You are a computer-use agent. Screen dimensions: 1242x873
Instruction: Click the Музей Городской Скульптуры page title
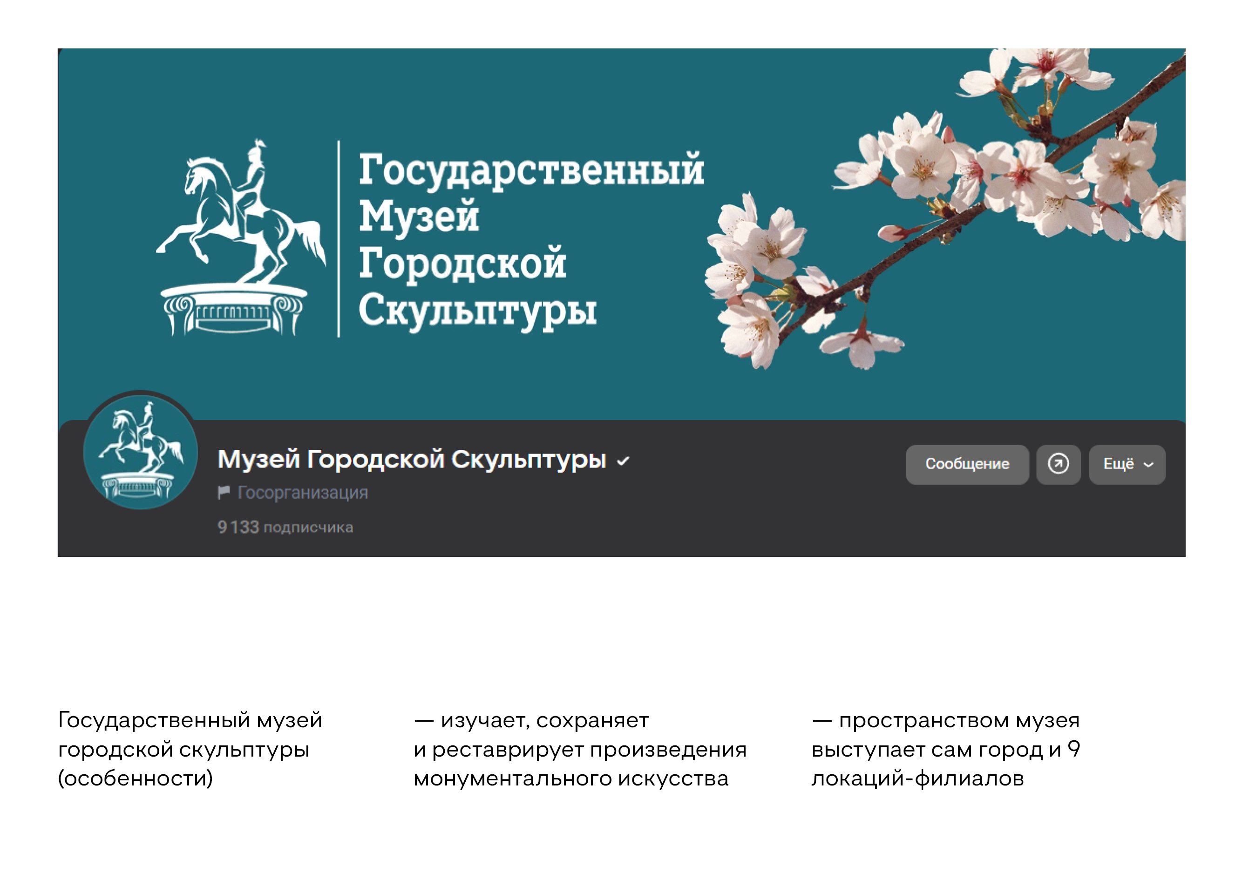point(411,459)
